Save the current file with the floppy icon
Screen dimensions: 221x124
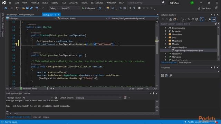(x=27, y=8)
